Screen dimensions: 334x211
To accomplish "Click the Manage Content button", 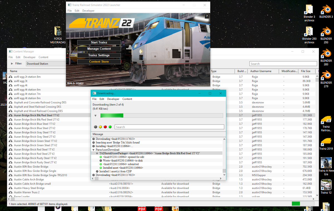I will (x=99, y=49).
